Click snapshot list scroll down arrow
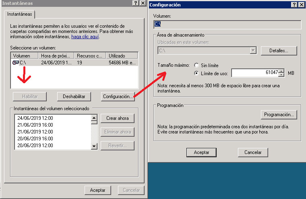The height and width of the screenshot is (199, 306). 94,146
